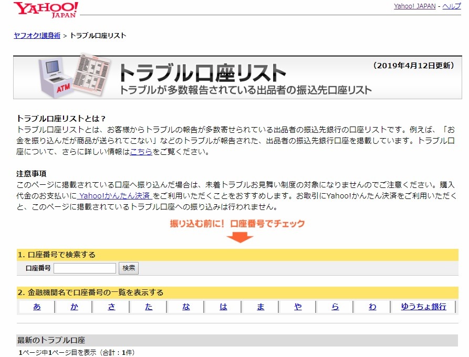
Task: Click the orange downward arrow graphic
Action: coord(240,238)
